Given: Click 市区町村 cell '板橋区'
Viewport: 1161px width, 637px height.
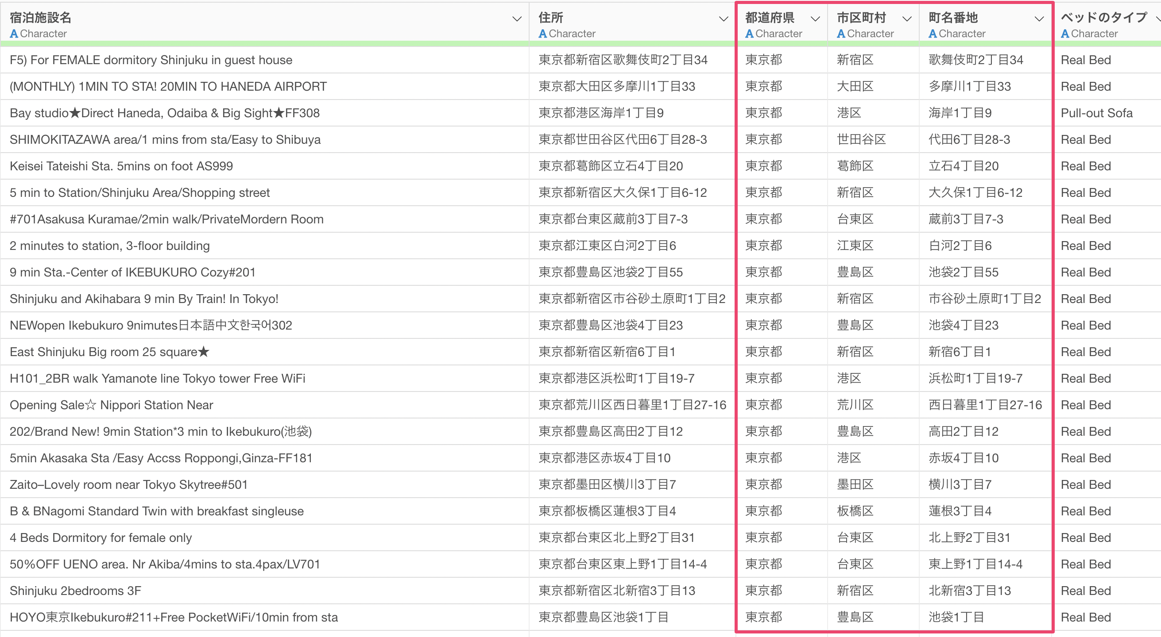Looking at the screenshot, I should click(873, 511).
